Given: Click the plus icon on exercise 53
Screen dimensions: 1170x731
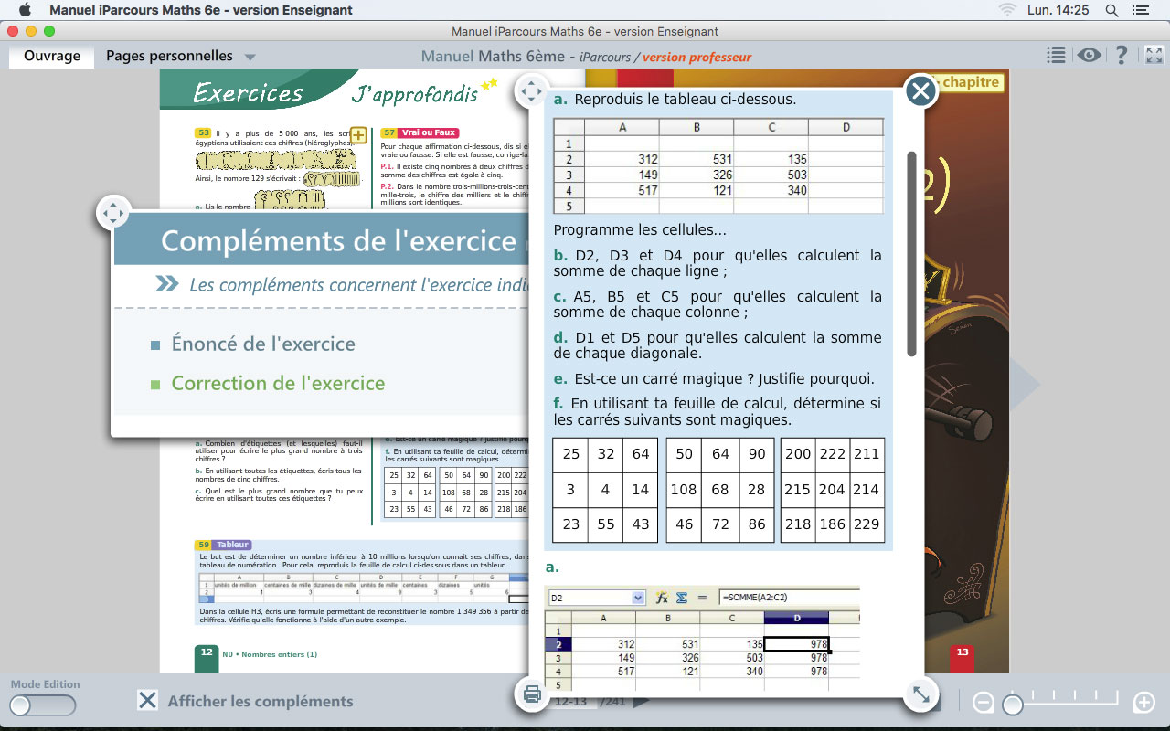Looking at the screenshot, I should tap(358, 136).
